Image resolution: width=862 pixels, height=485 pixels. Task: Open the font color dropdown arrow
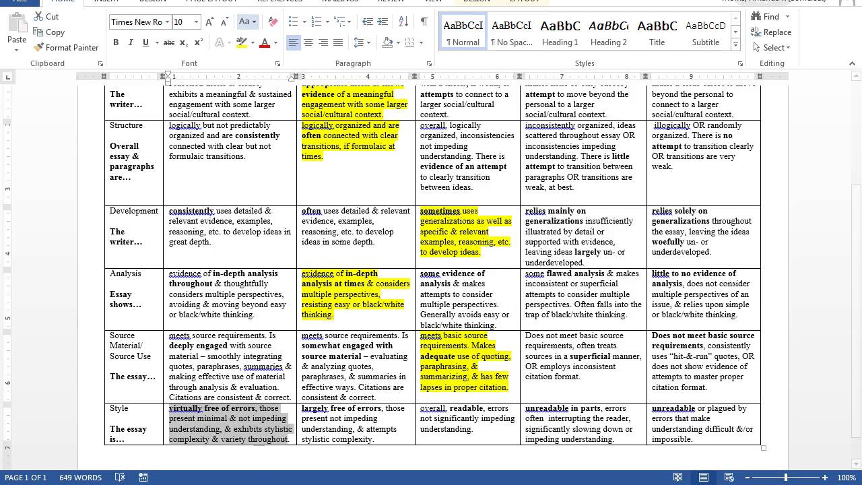click(276, 42)
